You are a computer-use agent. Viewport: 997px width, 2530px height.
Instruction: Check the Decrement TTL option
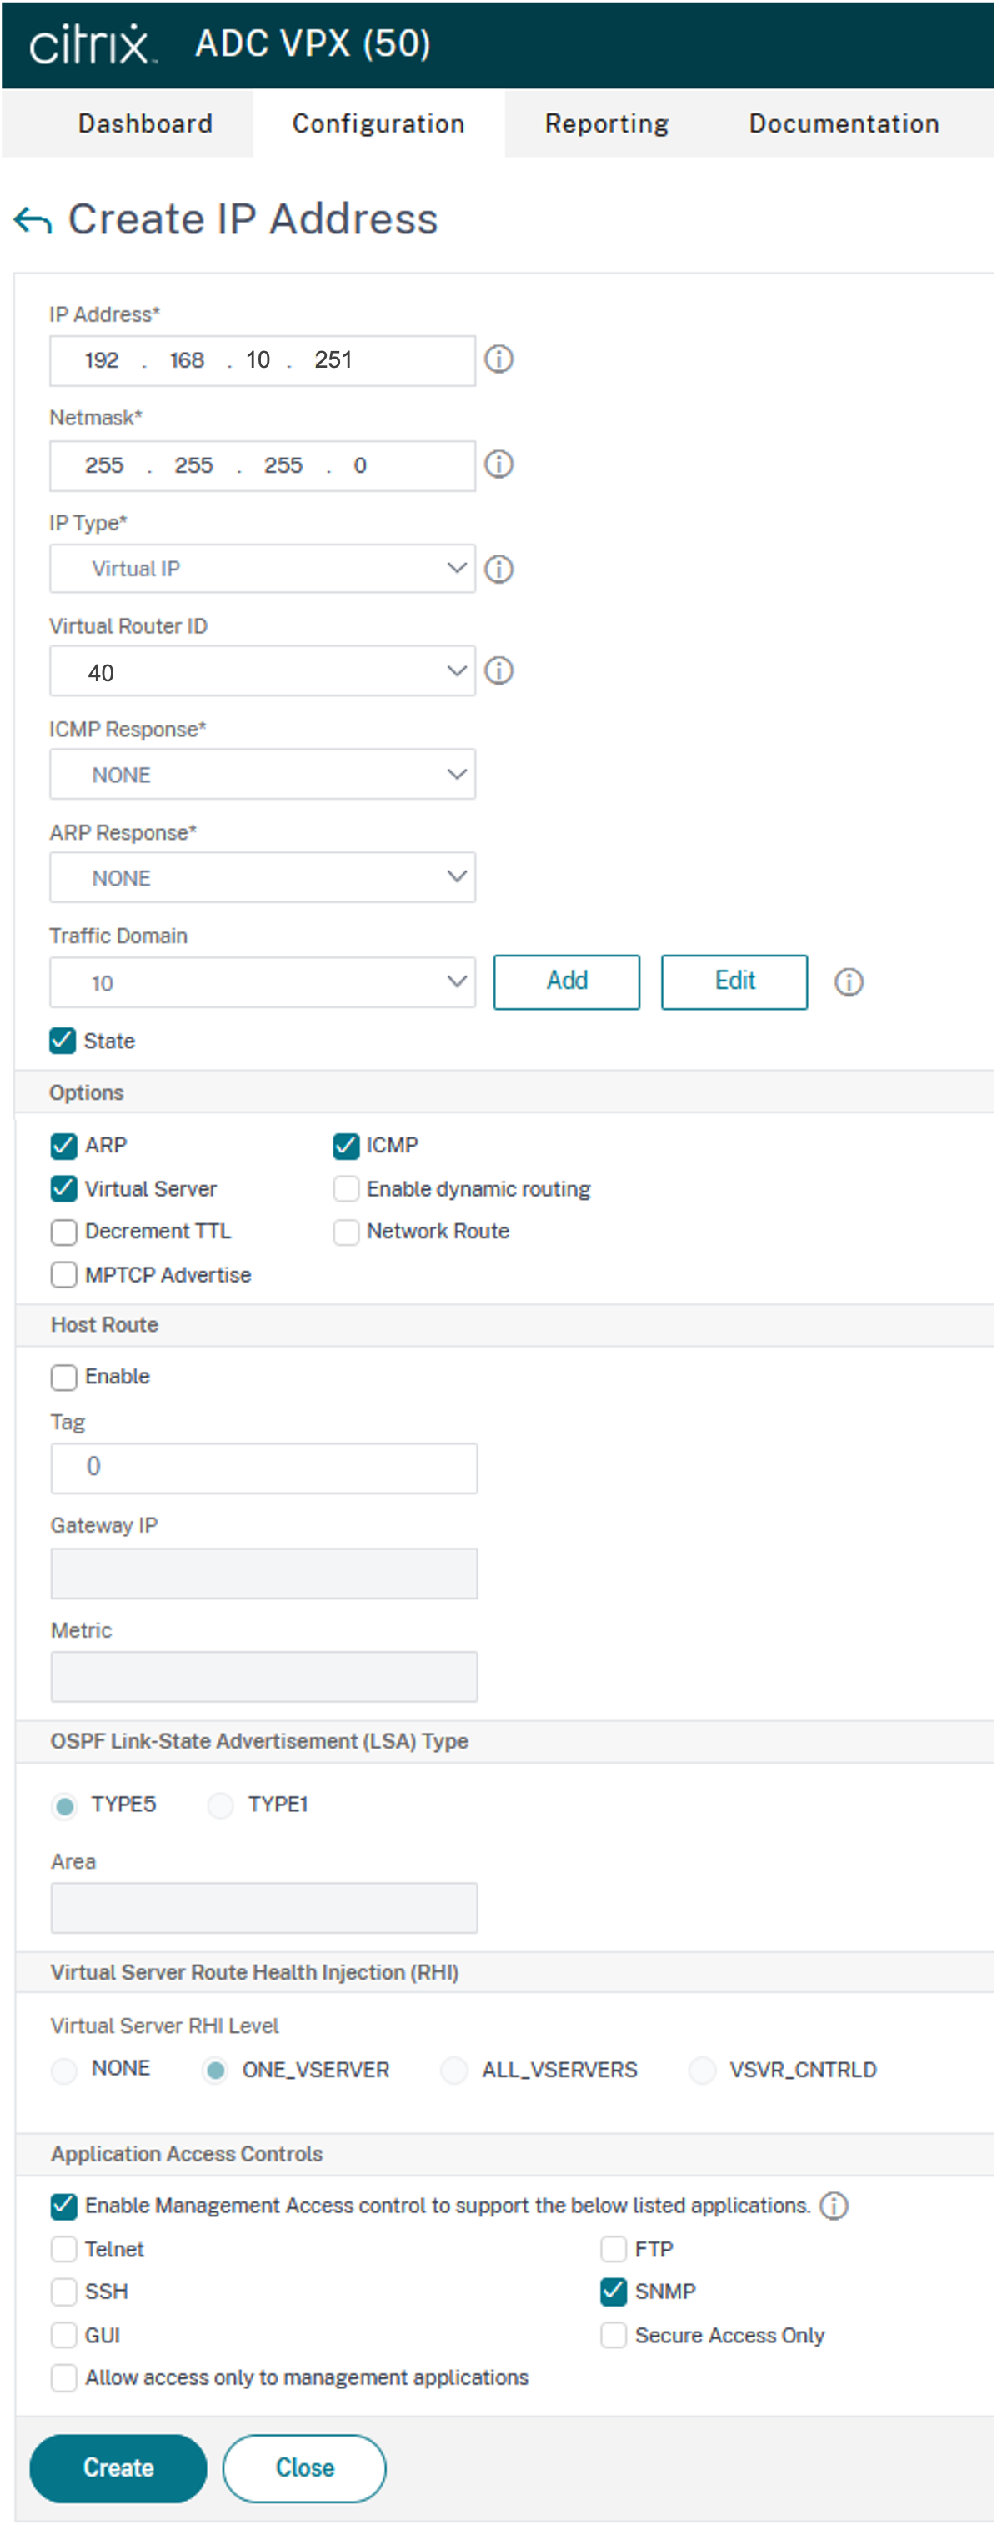point(64,1232)
